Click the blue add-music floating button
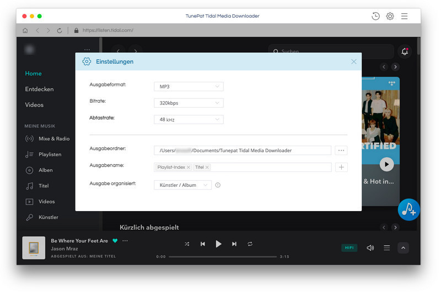This screenshot has height=294, width=441. [x=409, y=209]
